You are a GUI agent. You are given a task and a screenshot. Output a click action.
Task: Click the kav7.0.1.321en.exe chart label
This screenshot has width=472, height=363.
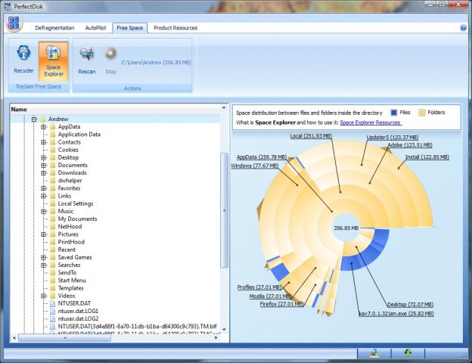pos(396,314)
